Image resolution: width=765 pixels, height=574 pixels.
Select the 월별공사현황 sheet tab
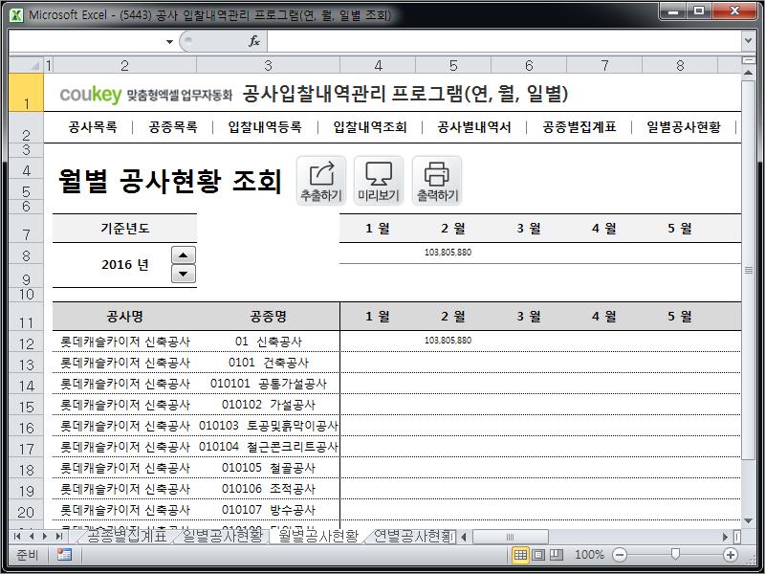(318, 536)
